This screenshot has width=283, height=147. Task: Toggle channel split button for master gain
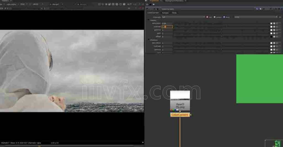coord(277,33)
